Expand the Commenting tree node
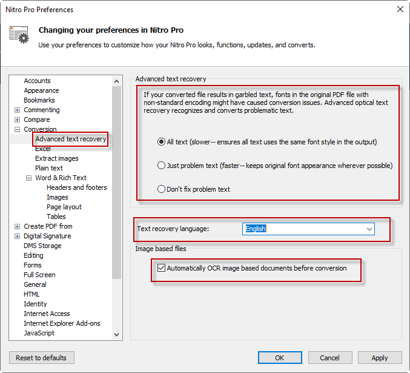Image resolution: width=410 pixels, height=373 pixels. [18, 110]
